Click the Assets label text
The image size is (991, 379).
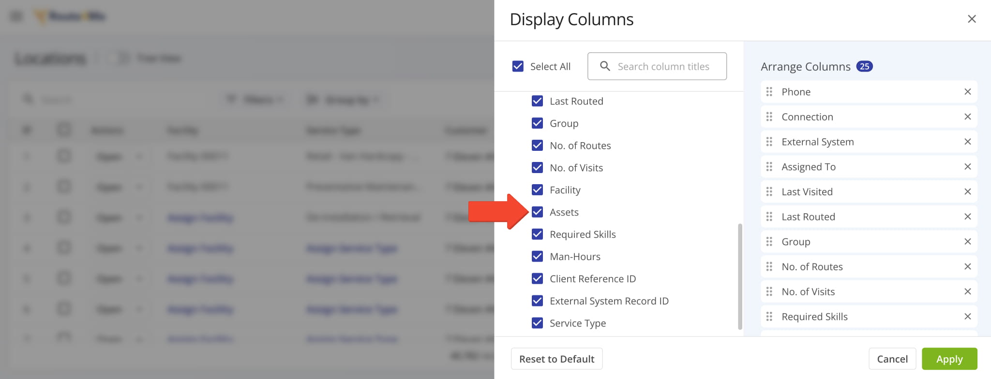564,212
